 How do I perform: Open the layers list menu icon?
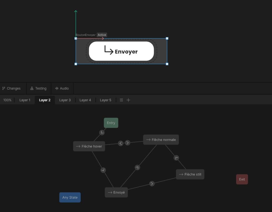121,100
